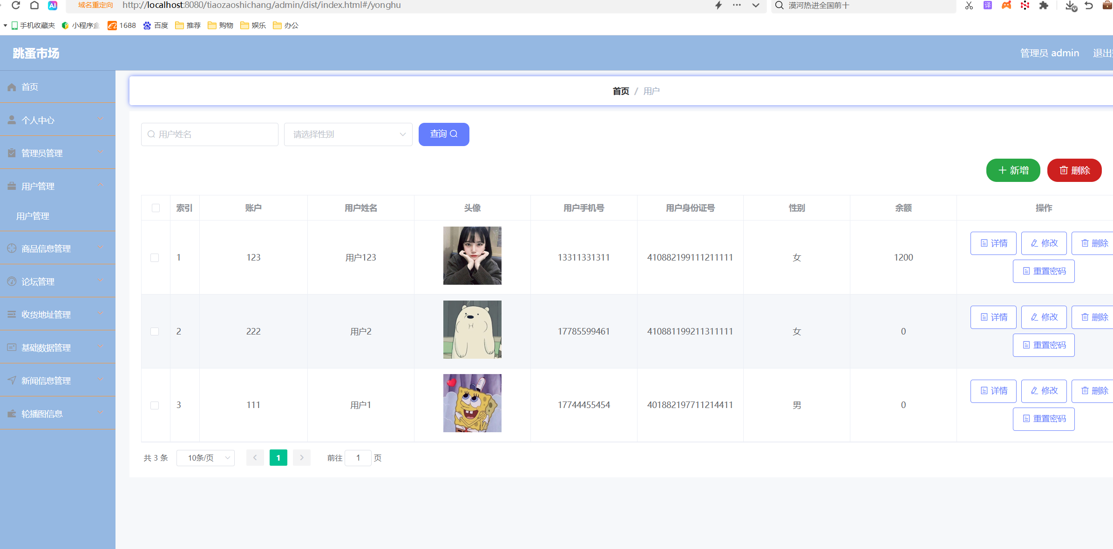Viewport: 1113px width, 549px height.
Task: Open the downloads icon in browser toolbar
Action: 1071,6
